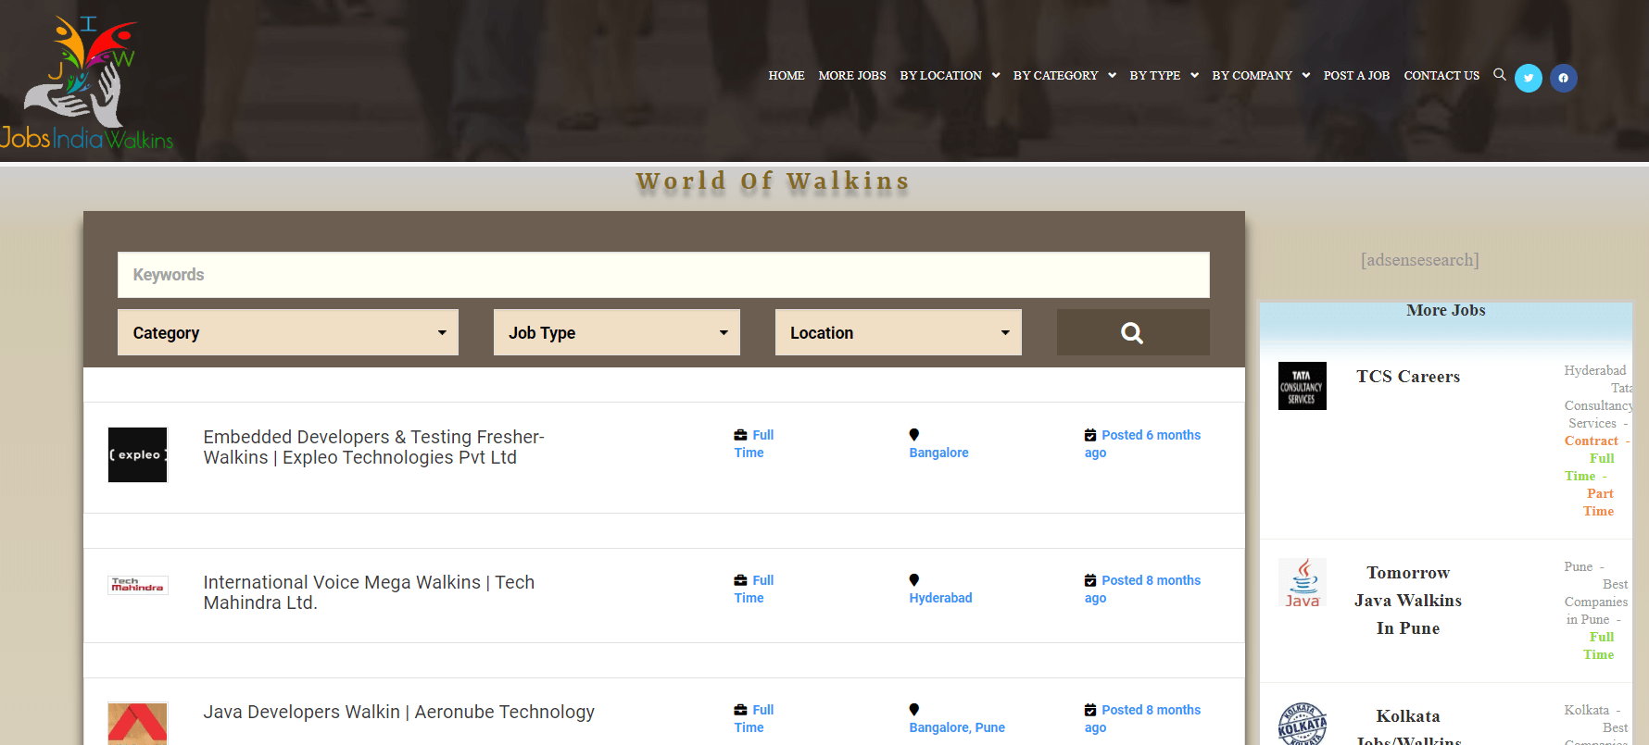Open the TCS Careers link
The image size is (1649, 745).
(x=1408, y=377)
